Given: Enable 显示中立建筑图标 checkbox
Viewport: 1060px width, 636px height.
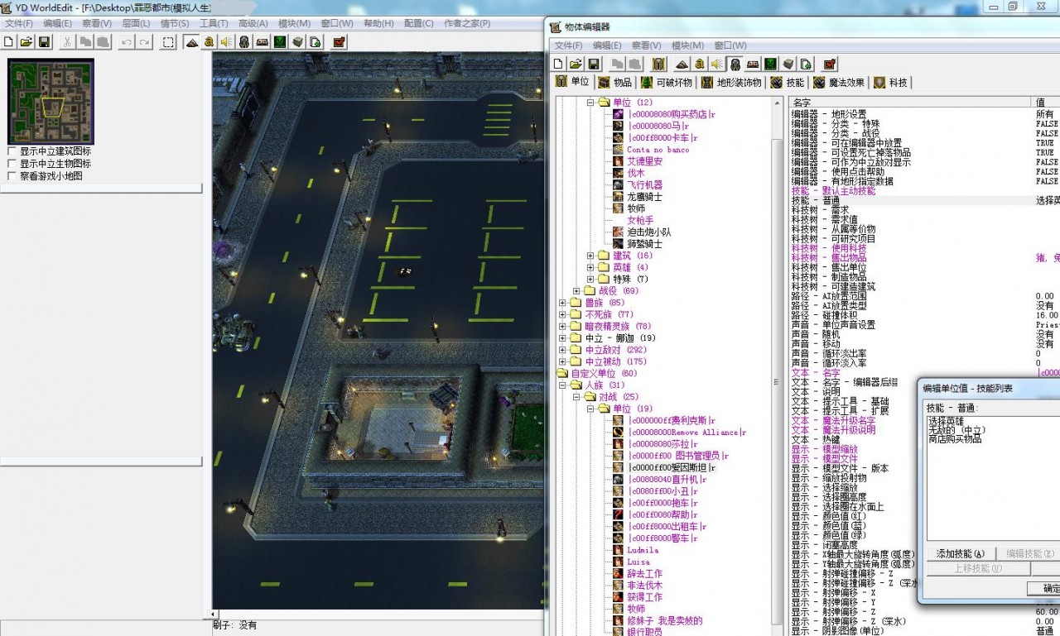Looking at the screenshot, I should pos(12,151).
